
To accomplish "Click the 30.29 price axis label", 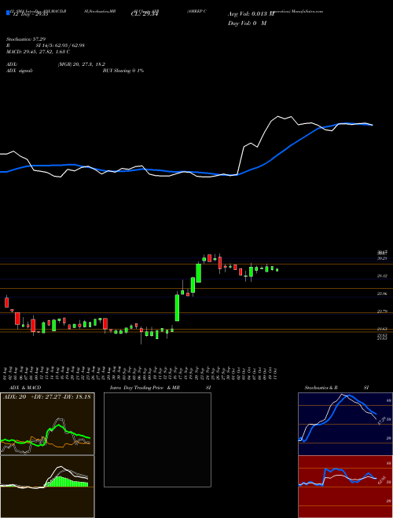I will 382,259.
